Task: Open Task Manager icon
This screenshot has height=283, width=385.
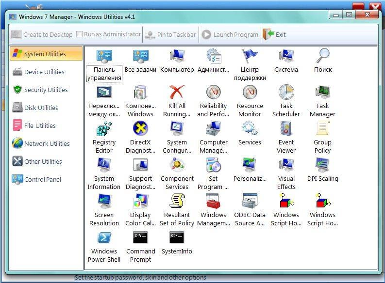Action: point(323,92)
